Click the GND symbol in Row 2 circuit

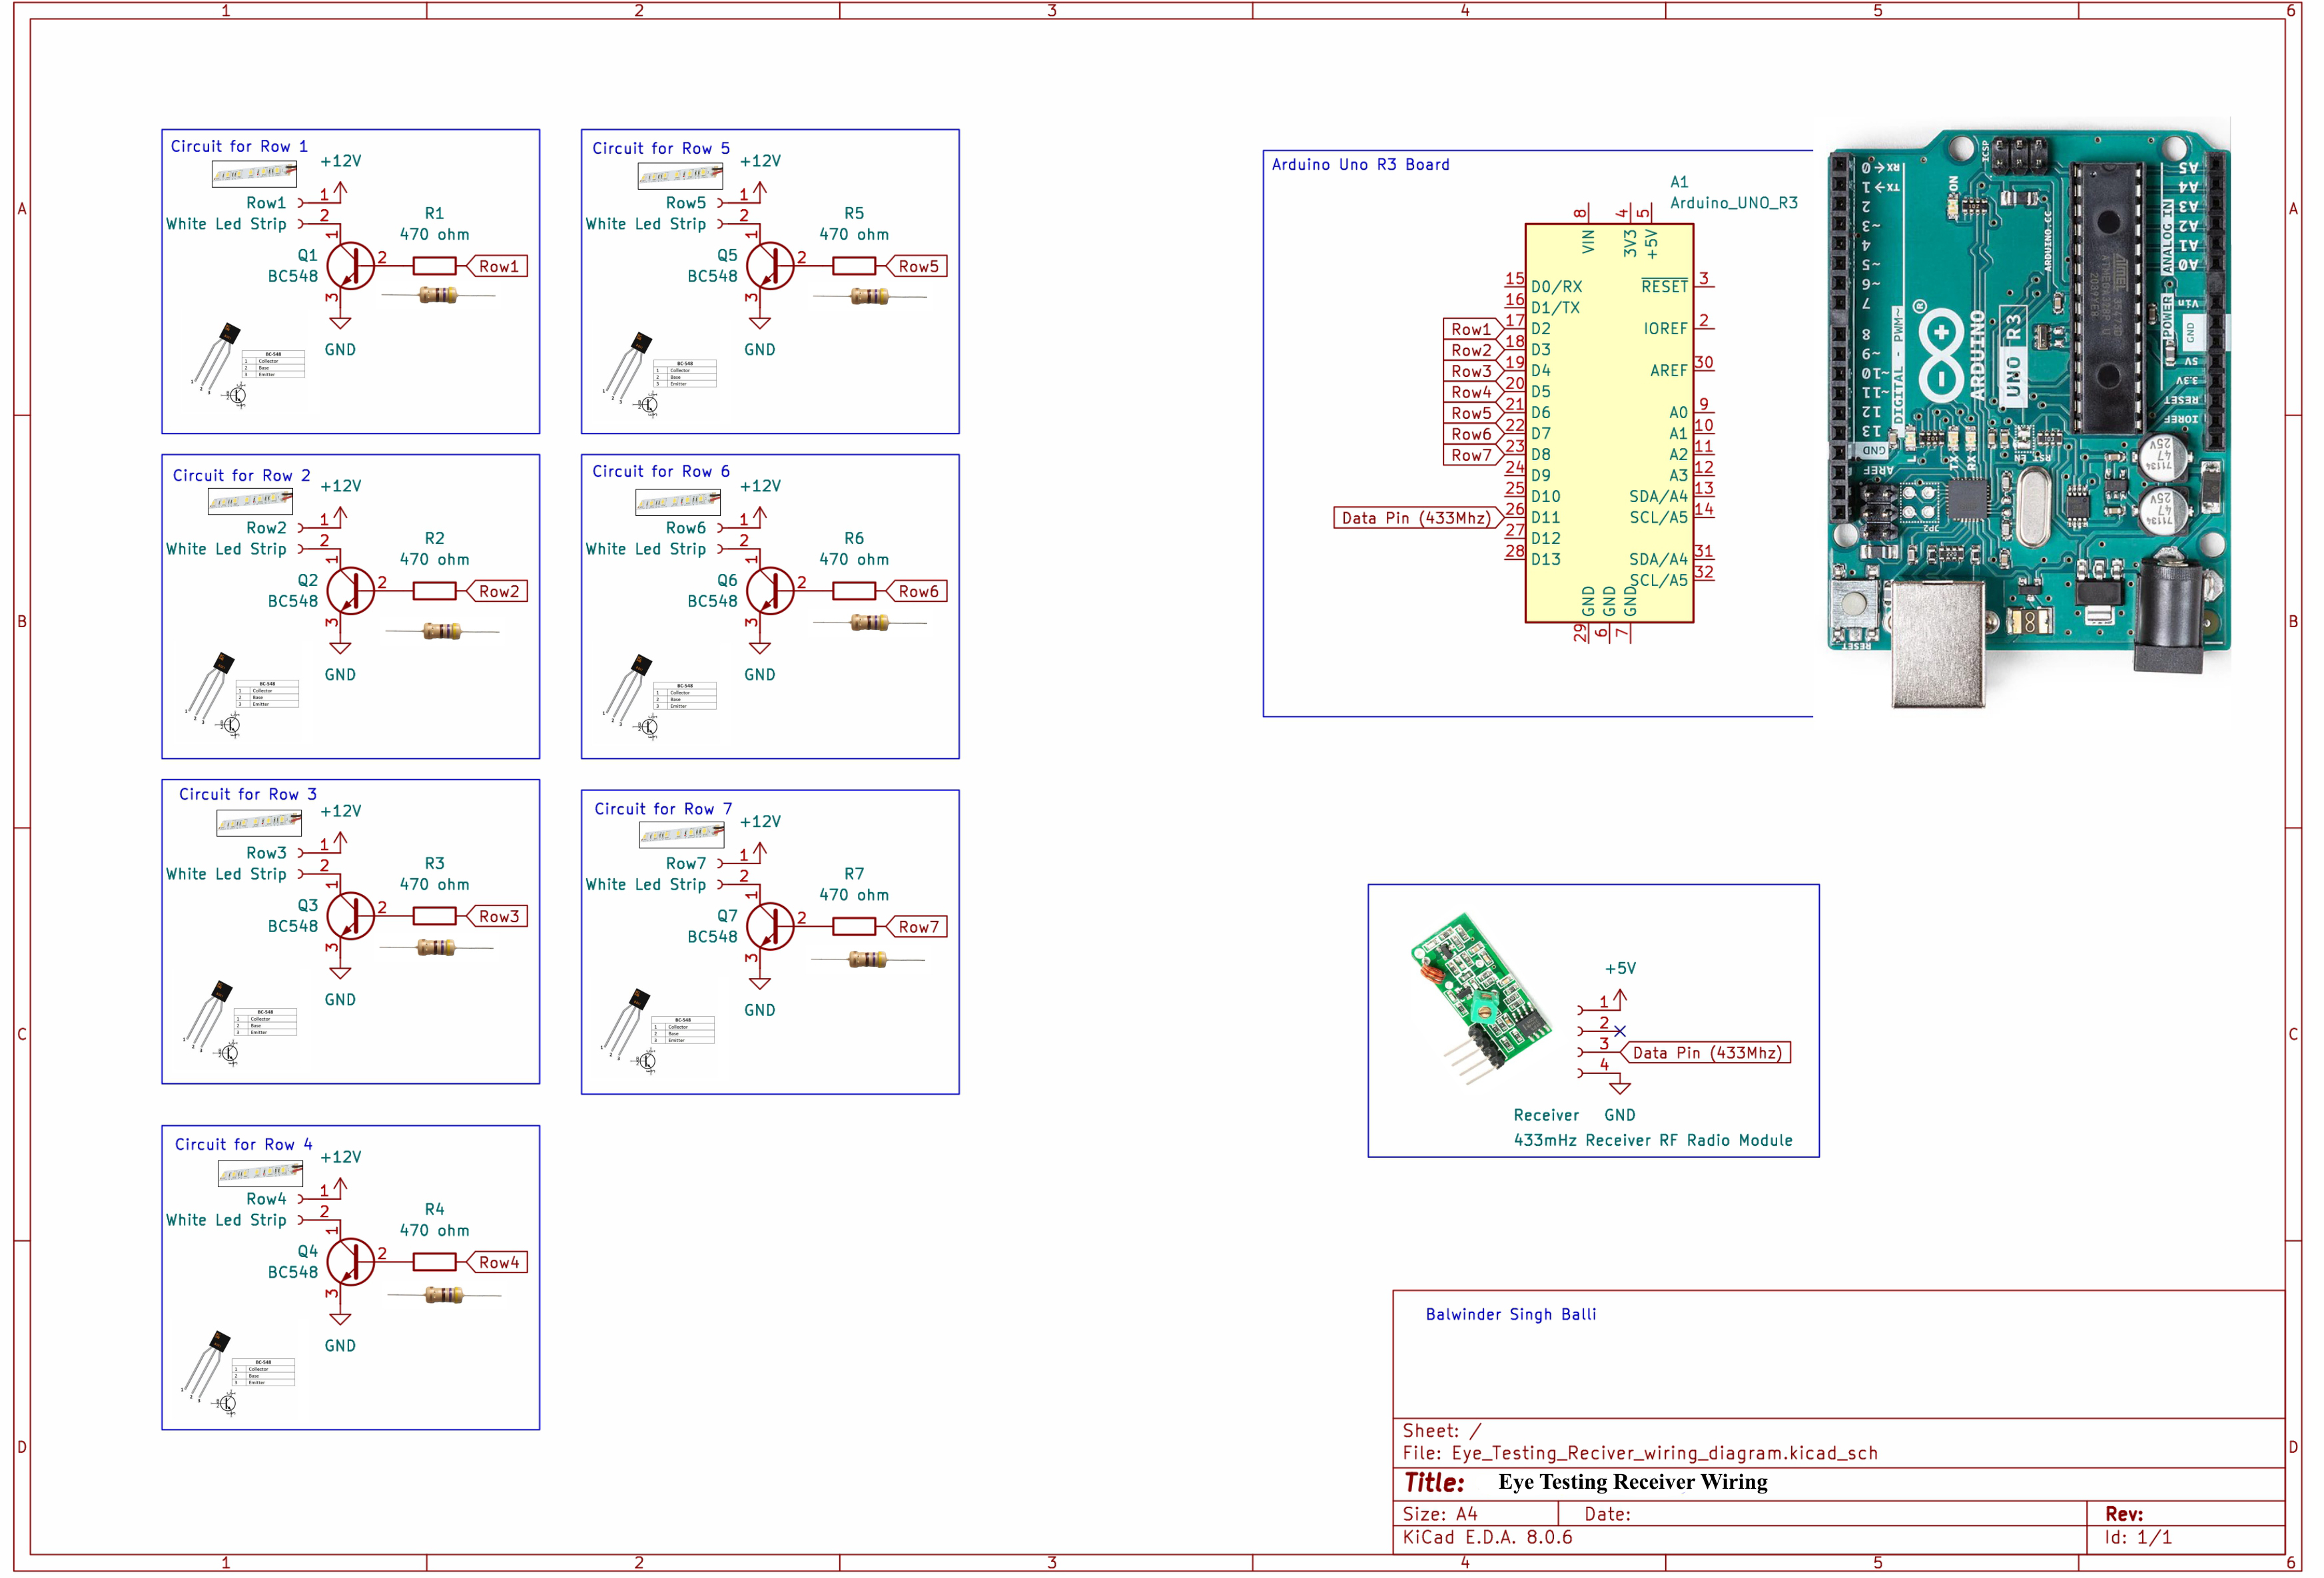(x=340, y=648)
